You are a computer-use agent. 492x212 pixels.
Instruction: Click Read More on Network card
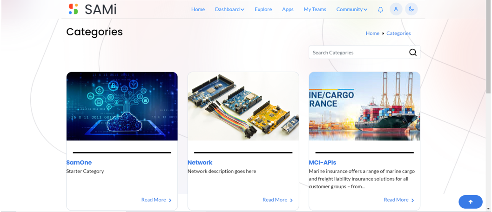coord(278,200)
